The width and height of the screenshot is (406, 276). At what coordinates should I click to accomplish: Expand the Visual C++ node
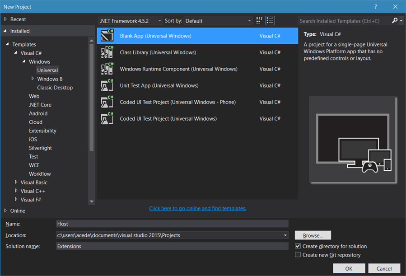[16, 191]
